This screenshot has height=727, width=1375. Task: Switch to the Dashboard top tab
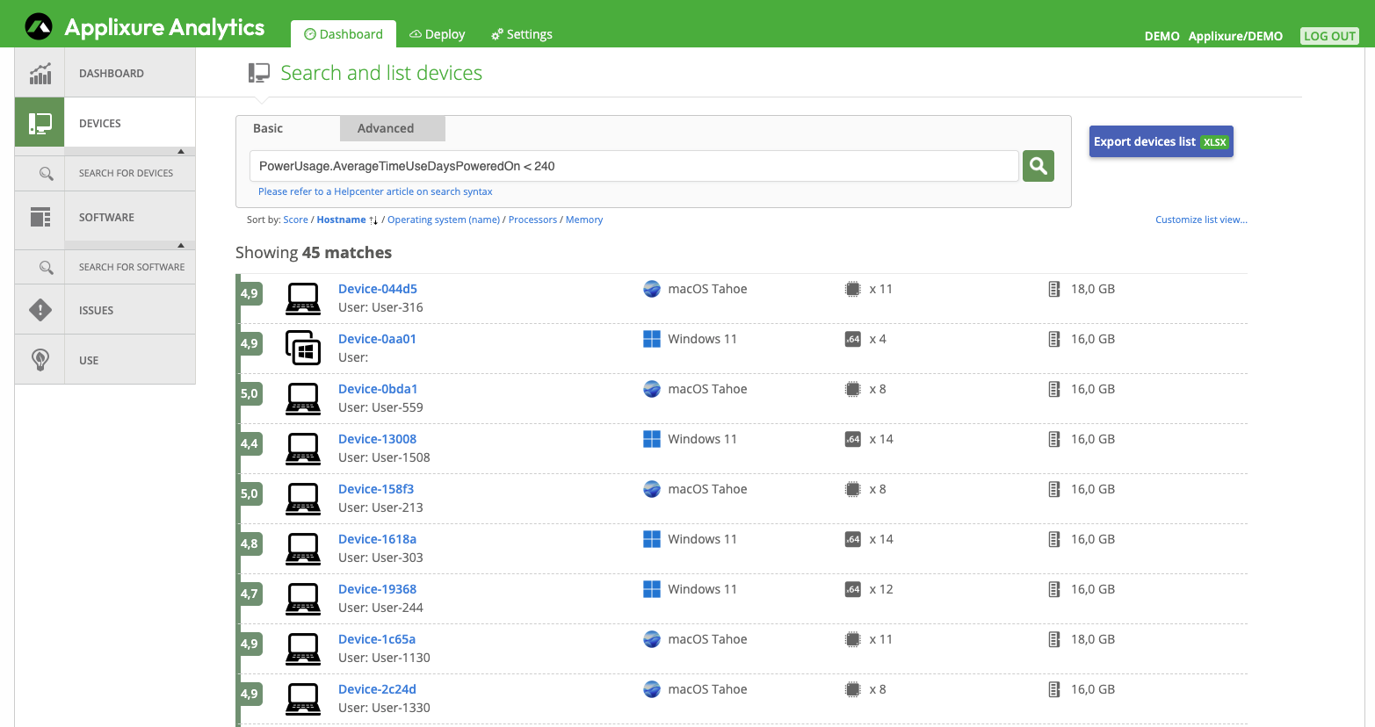(344, 34)
